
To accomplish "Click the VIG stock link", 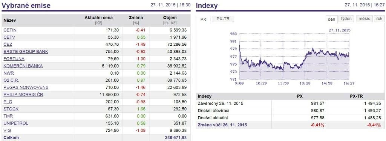I will click(7, 130).
